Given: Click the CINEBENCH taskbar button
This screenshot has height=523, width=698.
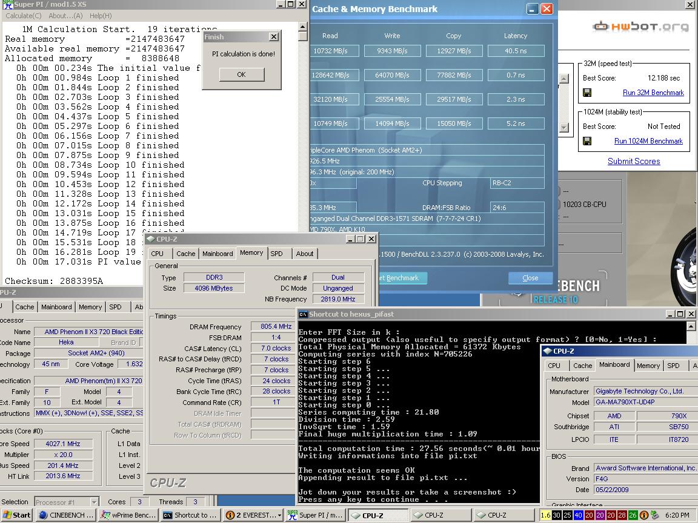Looking at the screenshot, I should (x=65, y=515).
